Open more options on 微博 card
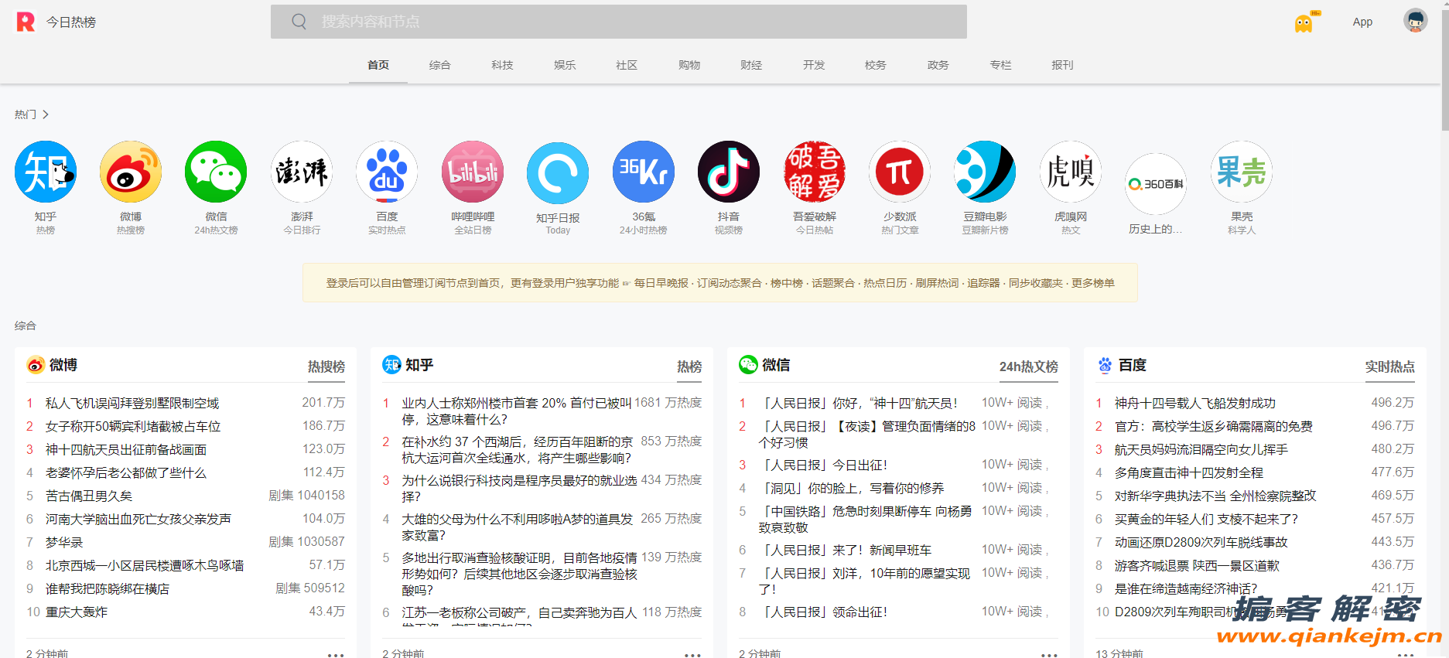 tap(336, 654)
